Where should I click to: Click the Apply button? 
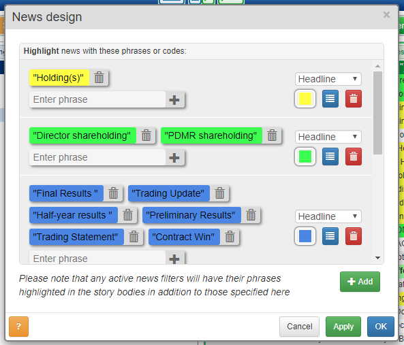(343, 327)
